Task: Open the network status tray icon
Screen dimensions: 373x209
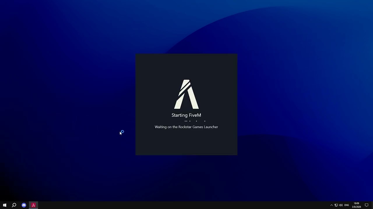Action: [x=336, y=205]
